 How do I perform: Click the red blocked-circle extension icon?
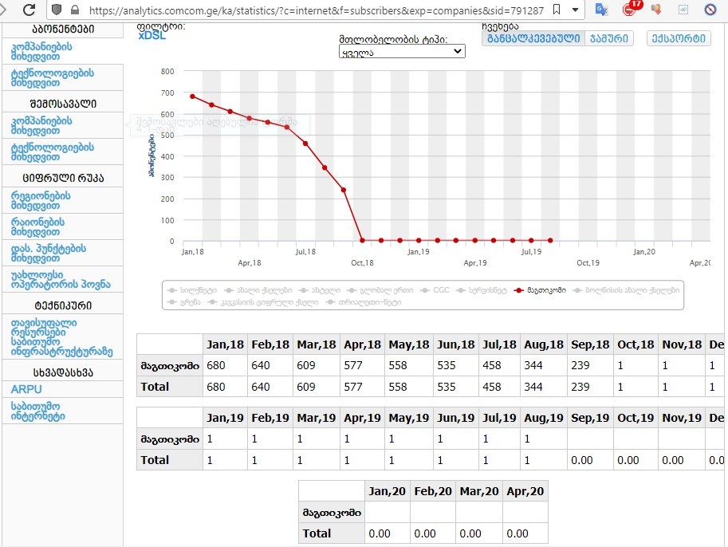[x=710, y=10]
